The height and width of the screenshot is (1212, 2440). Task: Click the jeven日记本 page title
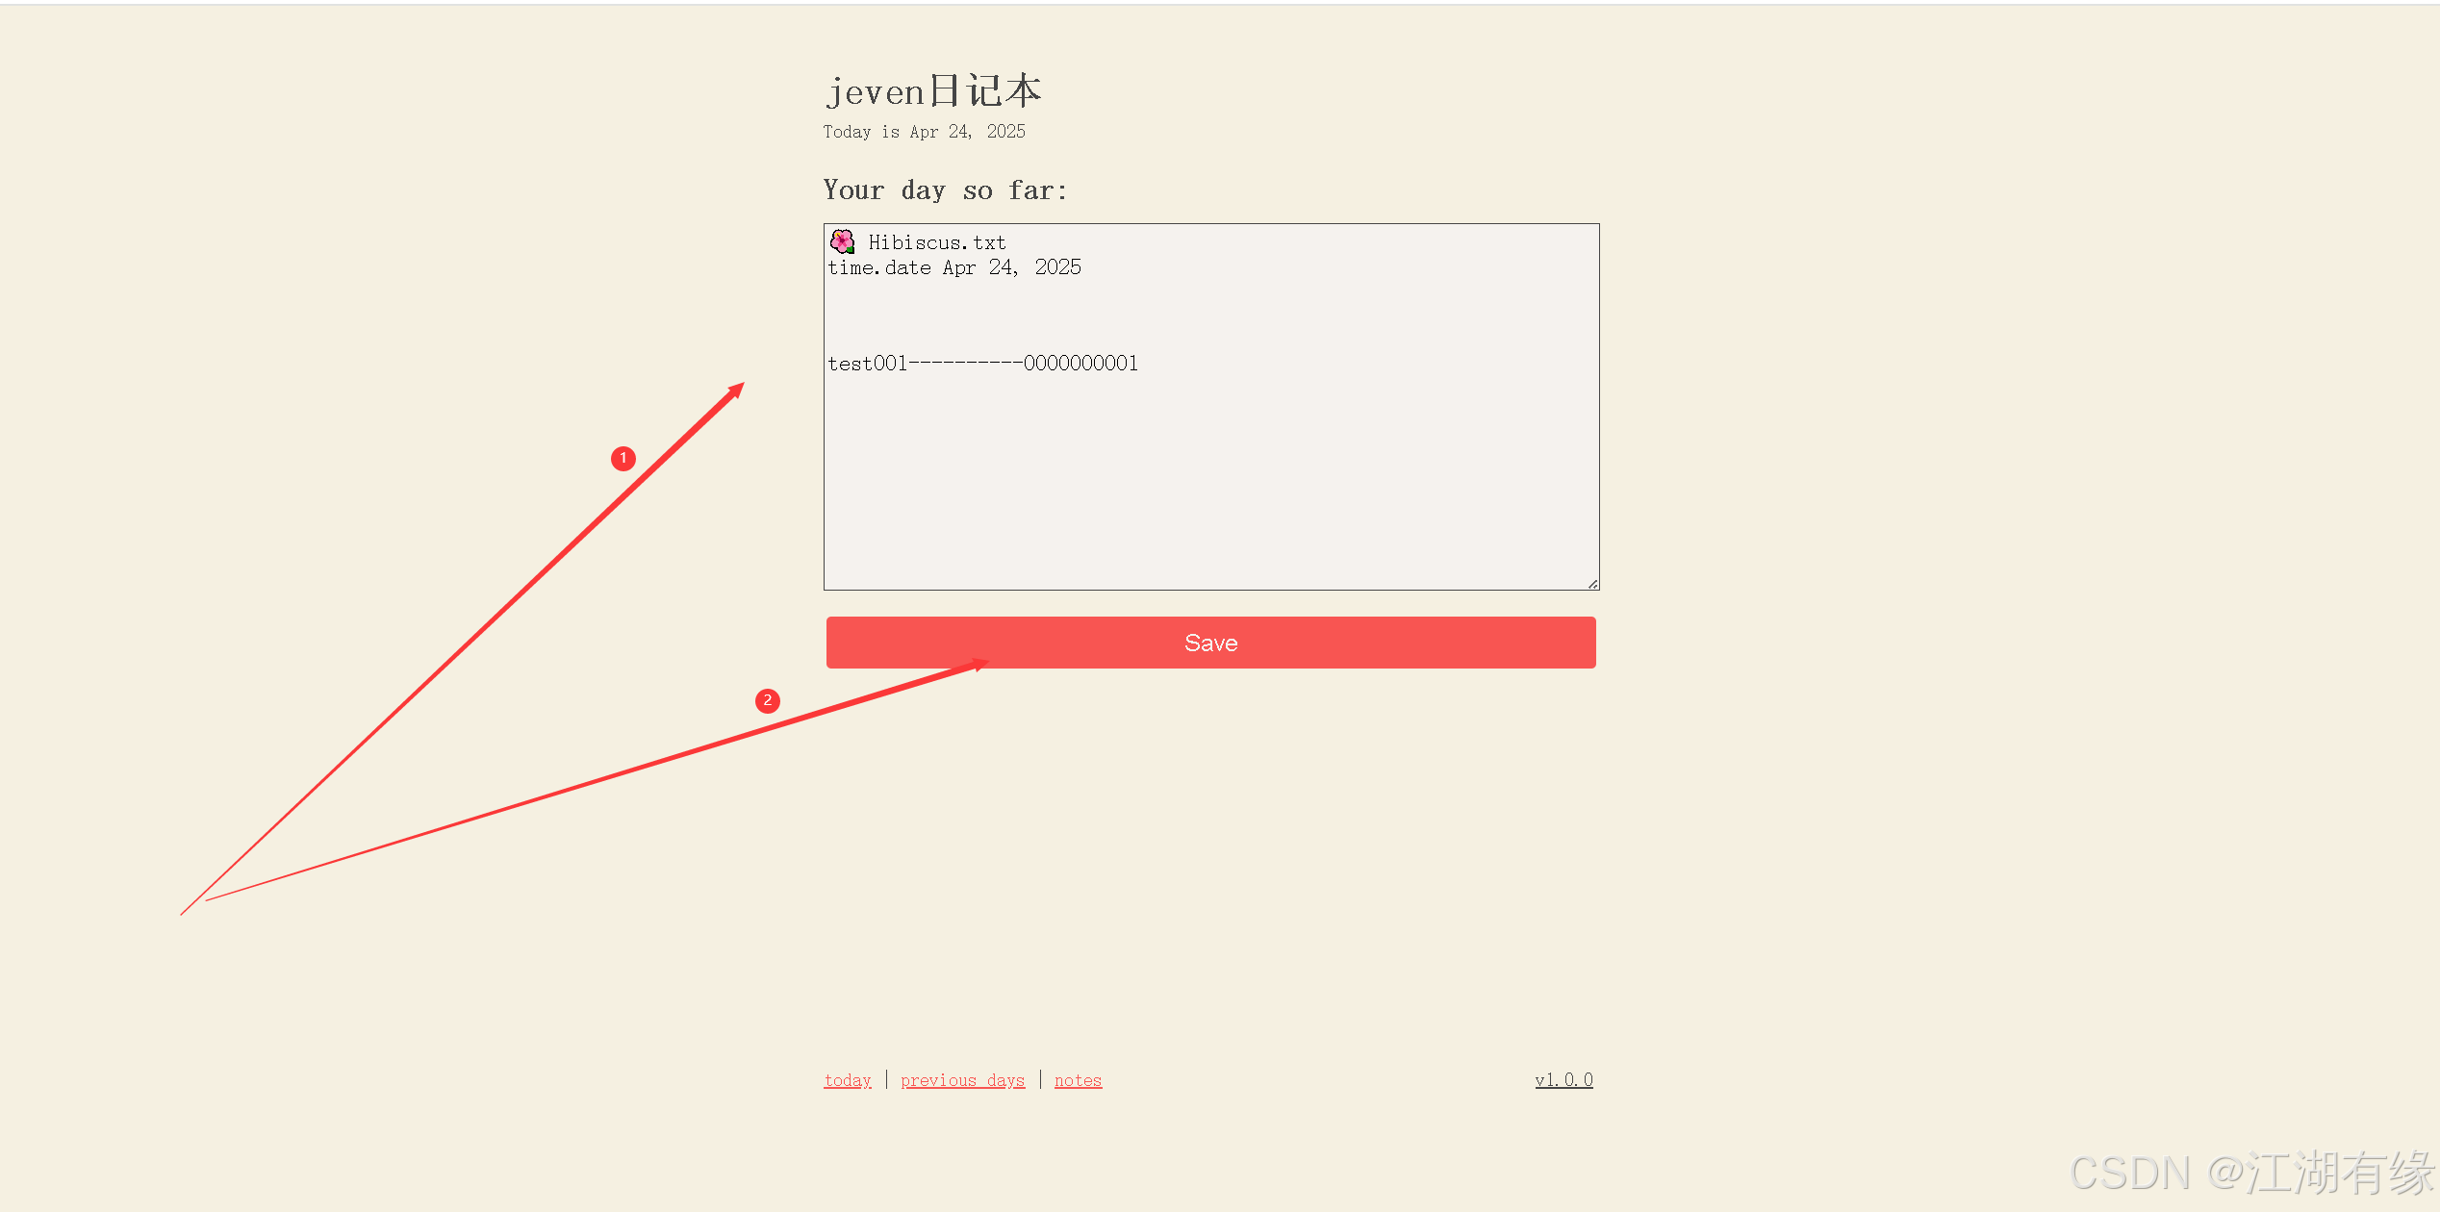point(933,91)
